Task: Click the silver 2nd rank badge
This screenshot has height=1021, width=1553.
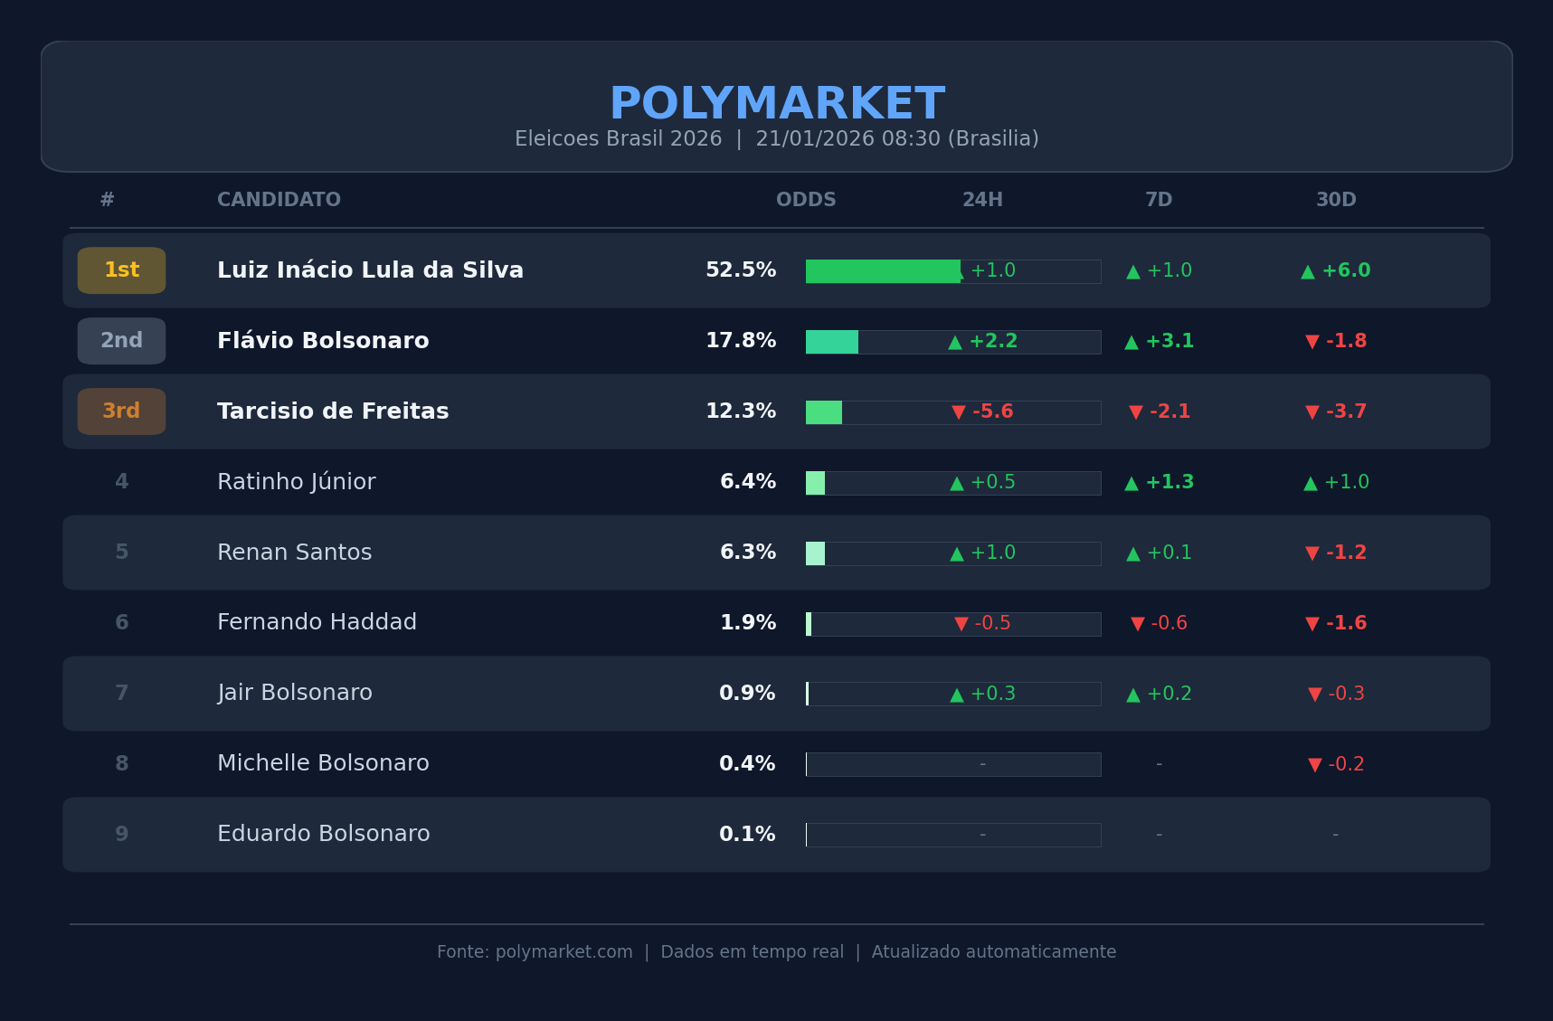Action: point(121,341)
